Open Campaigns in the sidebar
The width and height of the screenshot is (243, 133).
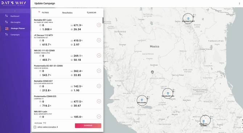(15, 35)
